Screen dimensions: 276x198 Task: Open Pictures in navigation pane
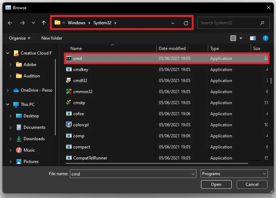[27, 161]
